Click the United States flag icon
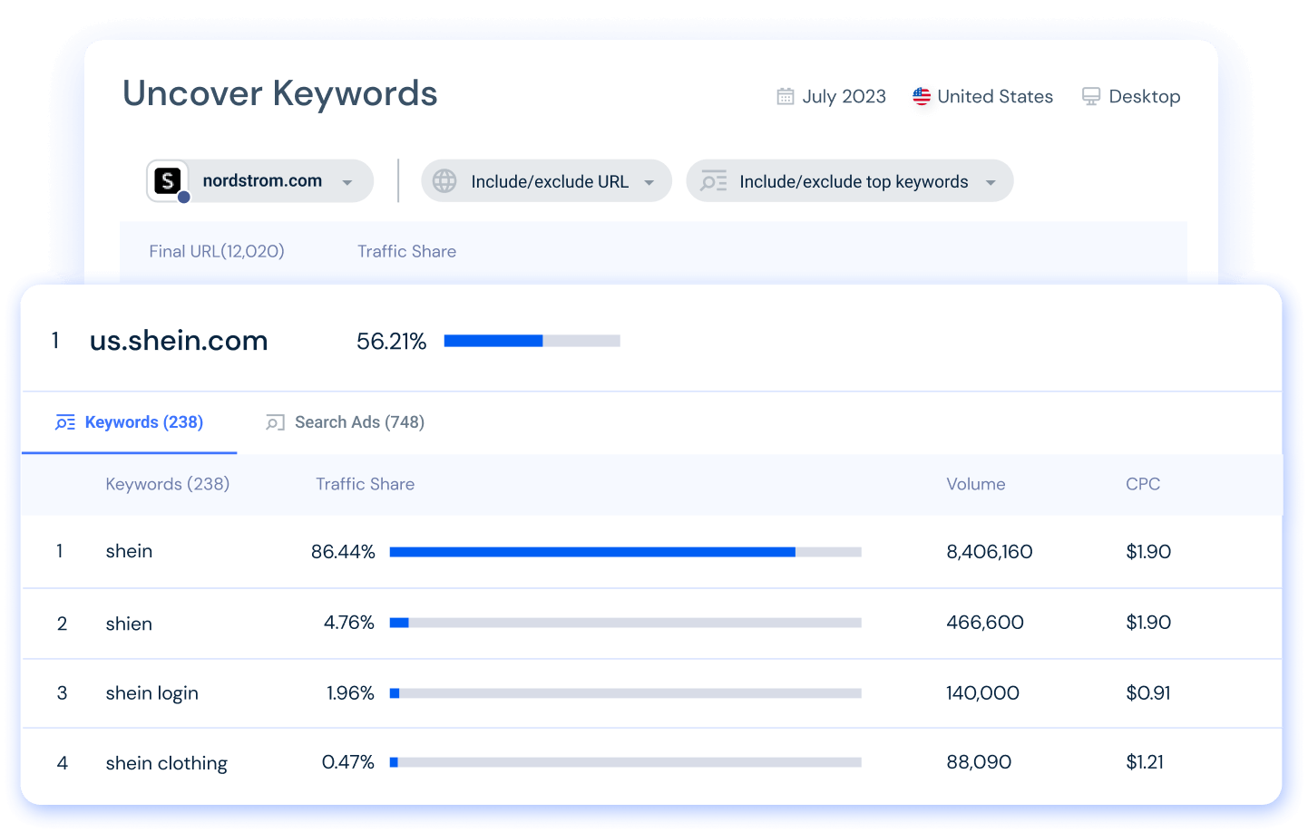 [x=922, y=96]
